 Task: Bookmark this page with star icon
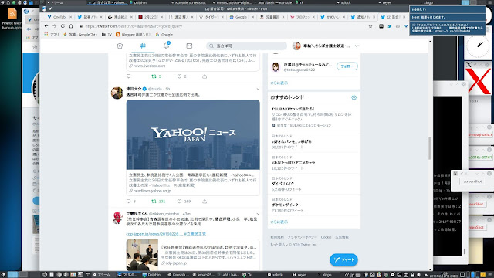pos(370,26)
